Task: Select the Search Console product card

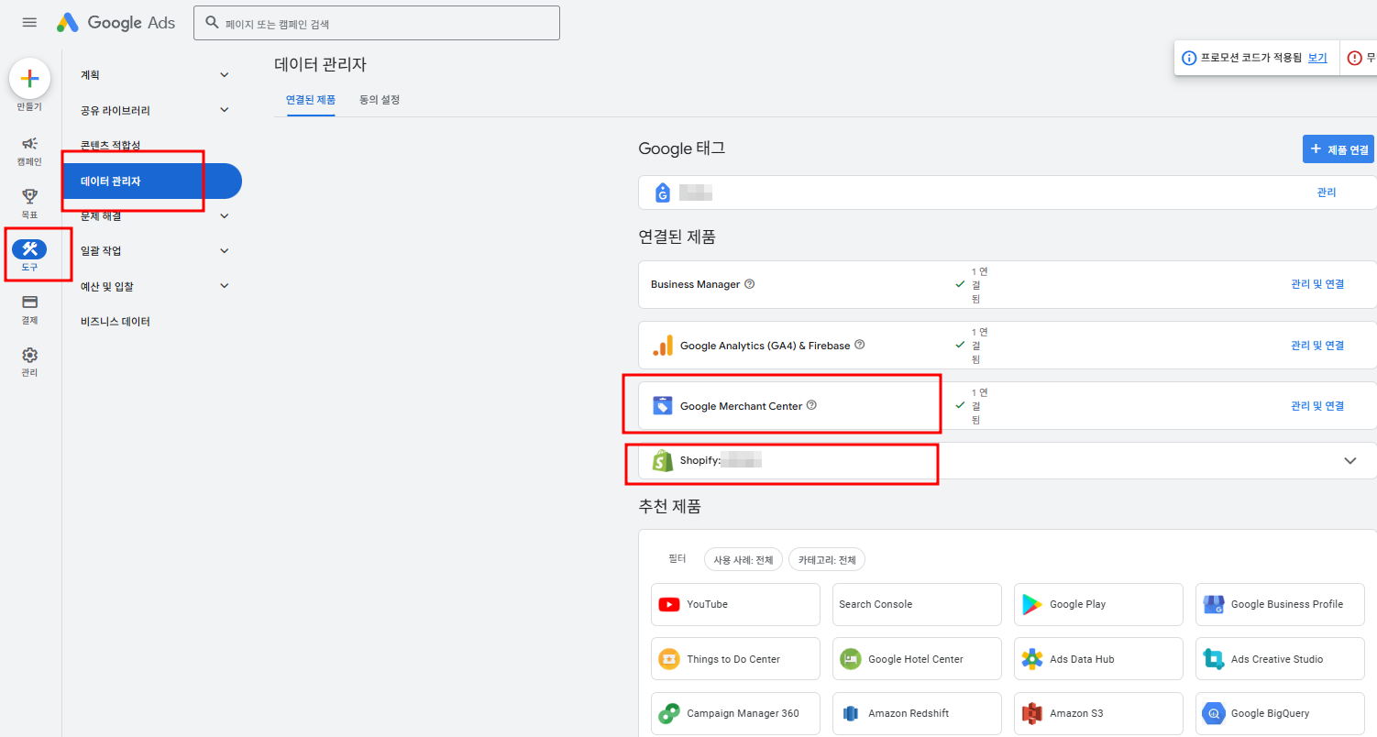Action: point(917,604)
